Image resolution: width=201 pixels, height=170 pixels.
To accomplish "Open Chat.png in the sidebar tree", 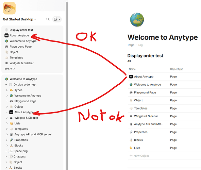I will click(19, 156).
